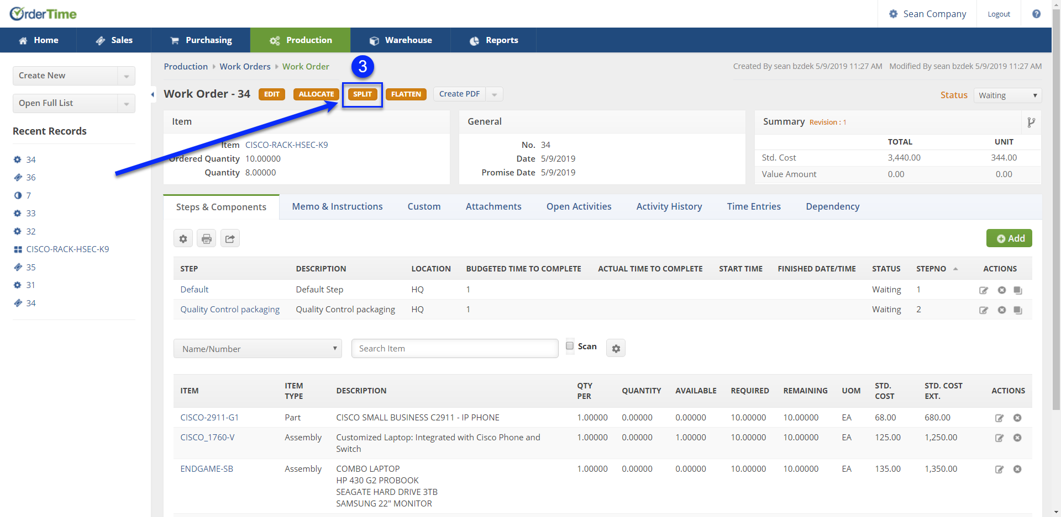The width and height of the screenshot is (1061, 517).
Task: Edit the Default step row
Action: (983, 290)
